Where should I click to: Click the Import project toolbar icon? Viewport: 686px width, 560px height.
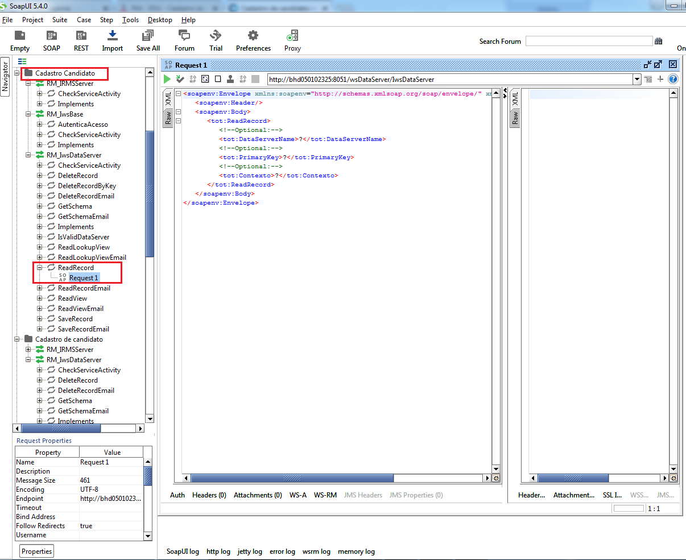click(113, 35)
